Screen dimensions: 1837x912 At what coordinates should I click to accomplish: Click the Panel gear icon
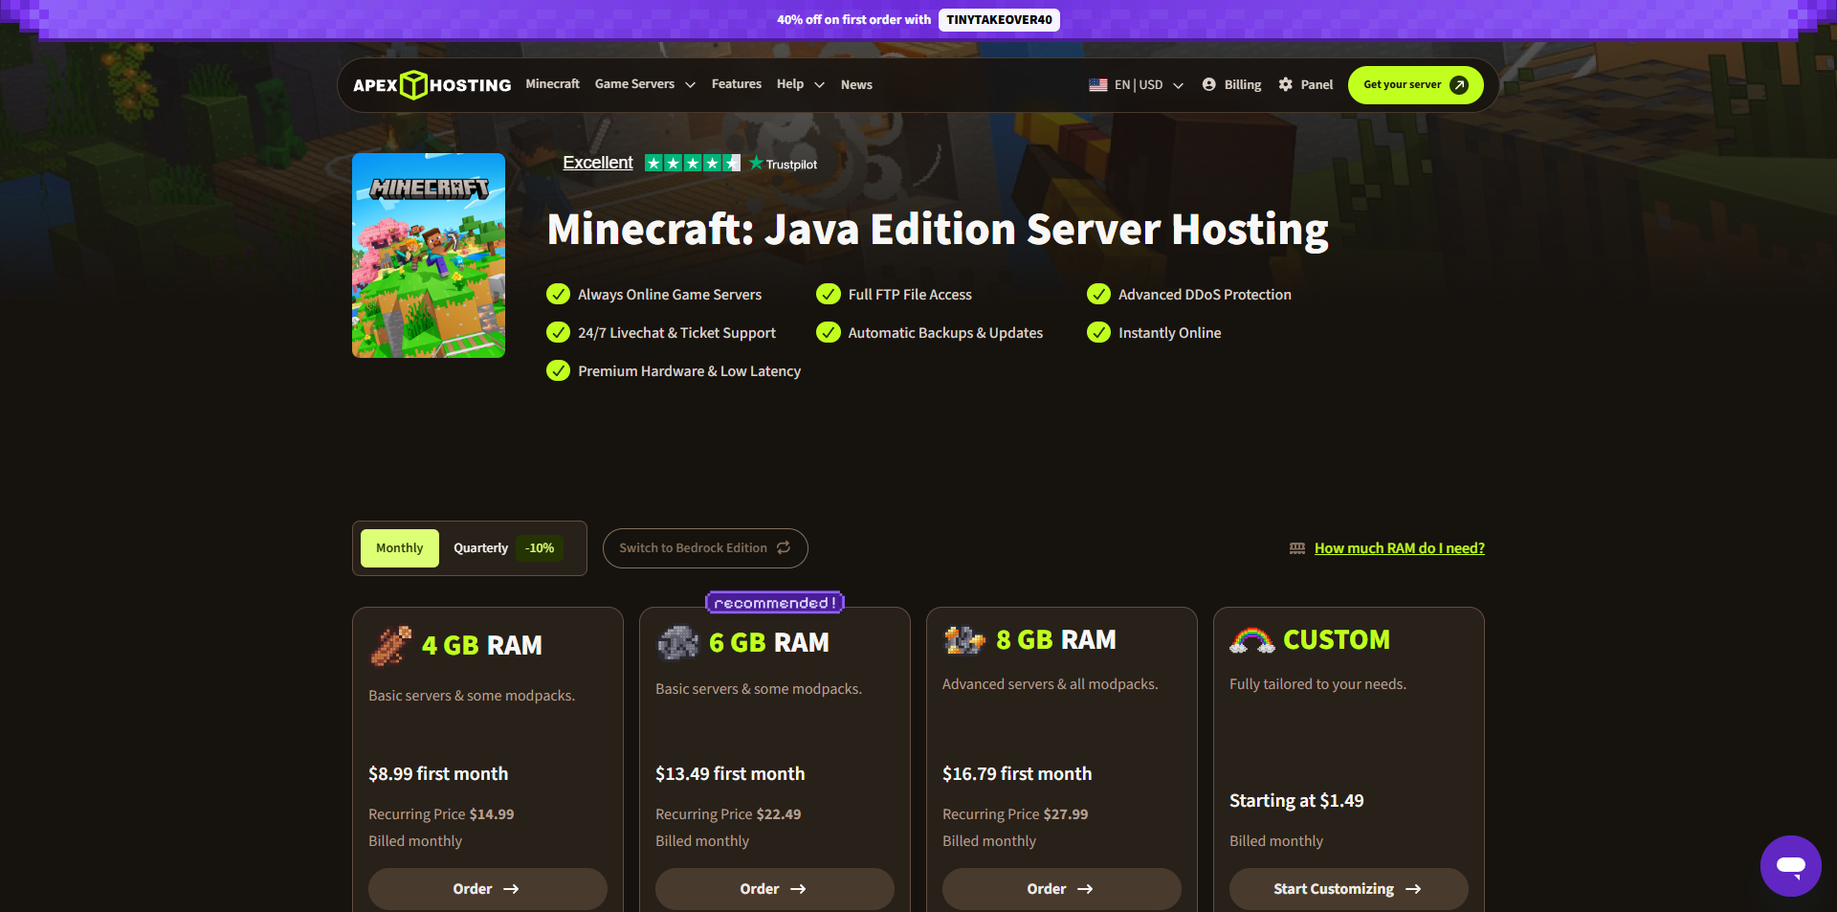pos(1286,84)
